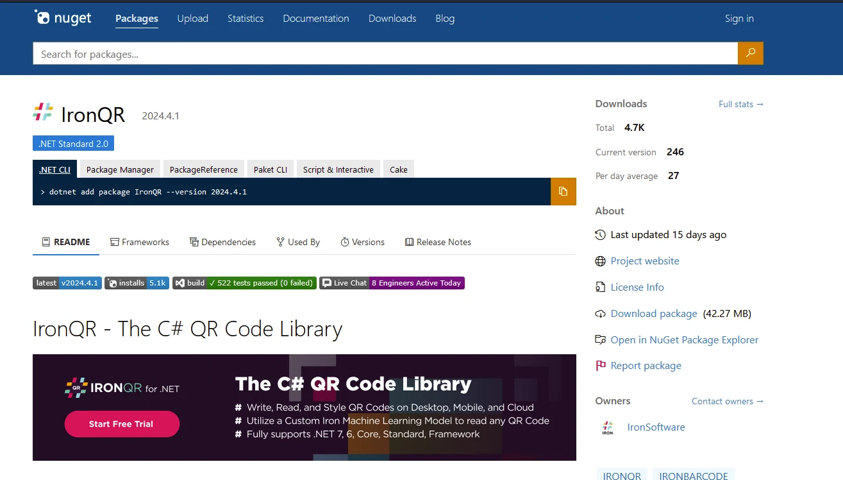
Task: Copy the dotnet CLI install command
Action: [563, 191]
